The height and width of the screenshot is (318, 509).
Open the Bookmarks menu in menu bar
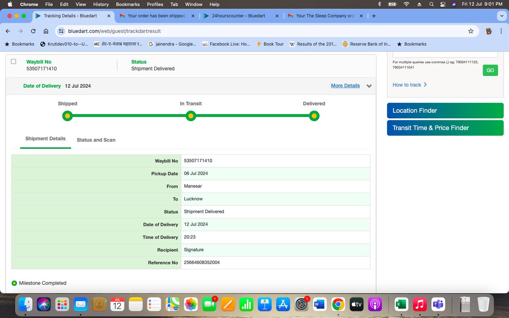(128, 4)
